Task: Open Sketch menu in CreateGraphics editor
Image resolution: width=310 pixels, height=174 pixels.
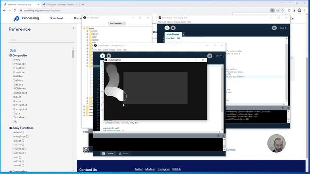Action: click(x=106, y=50)
